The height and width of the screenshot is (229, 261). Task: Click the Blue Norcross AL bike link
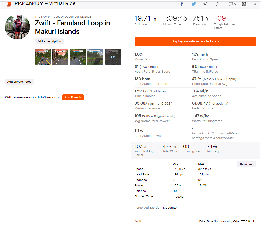click(219, 221)
